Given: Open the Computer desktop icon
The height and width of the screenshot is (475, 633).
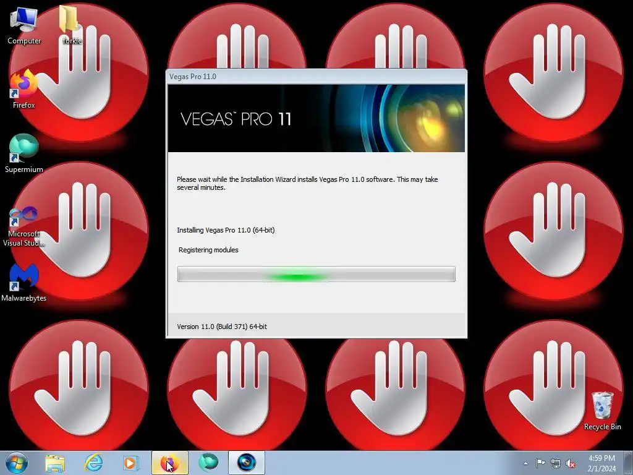Looking at the screenshot, I should pos(24,25).
